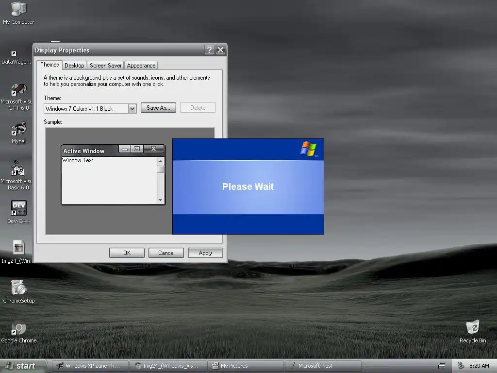Click the Please Wait message text
The width and height of the screenshot is (497, 373).
point(248,186)
